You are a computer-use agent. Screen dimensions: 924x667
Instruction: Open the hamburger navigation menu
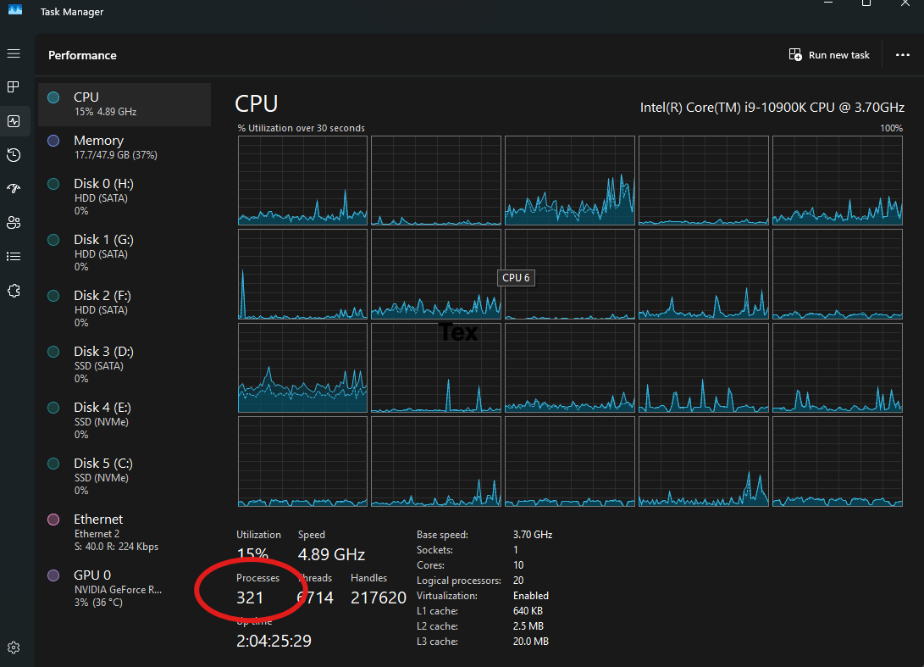point(14,53)
